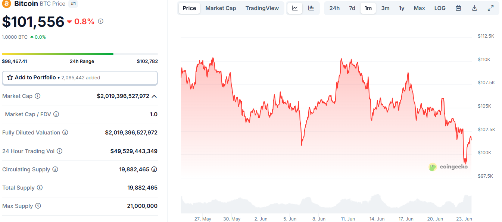
Task: Click the $2,019,396,527,972 Market Cap value
Action: click(x=123, y=96)
